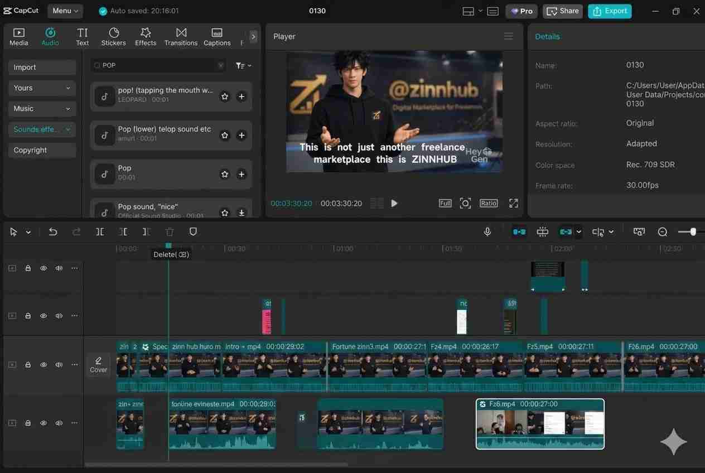Click the Import button in audio sidebar
Screen dimensions: 705x473
click(x=42, y=67)
